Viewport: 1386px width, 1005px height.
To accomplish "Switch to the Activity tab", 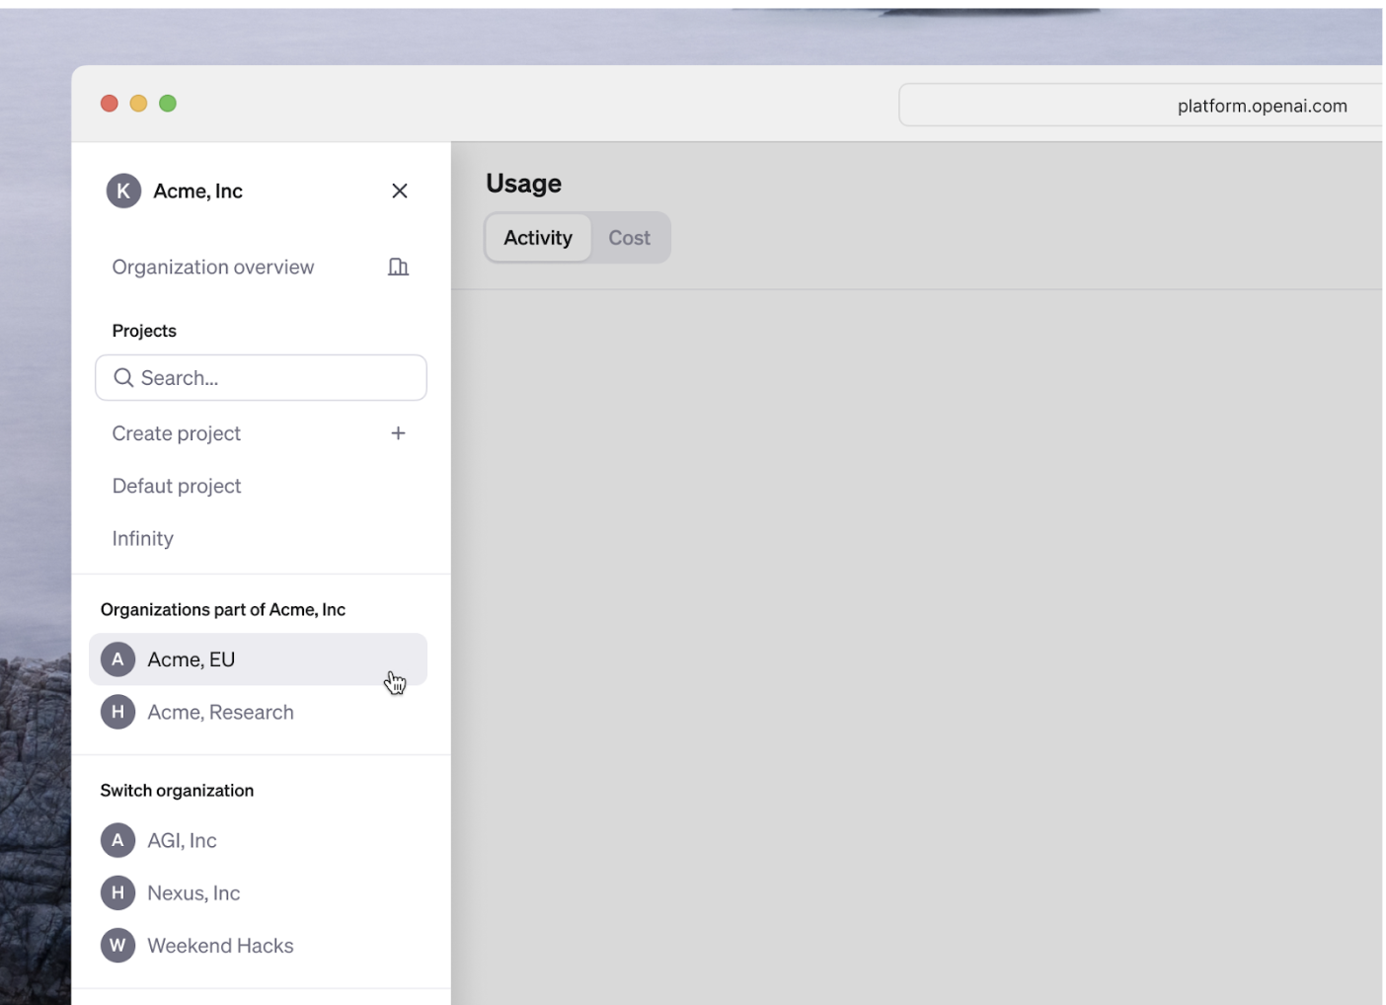I will pyautogui.click(x=538, y=238).
